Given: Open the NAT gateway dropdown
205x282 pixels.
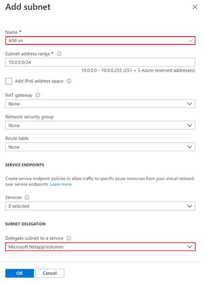Looking at the screenshot, I should tap(100, 104).
